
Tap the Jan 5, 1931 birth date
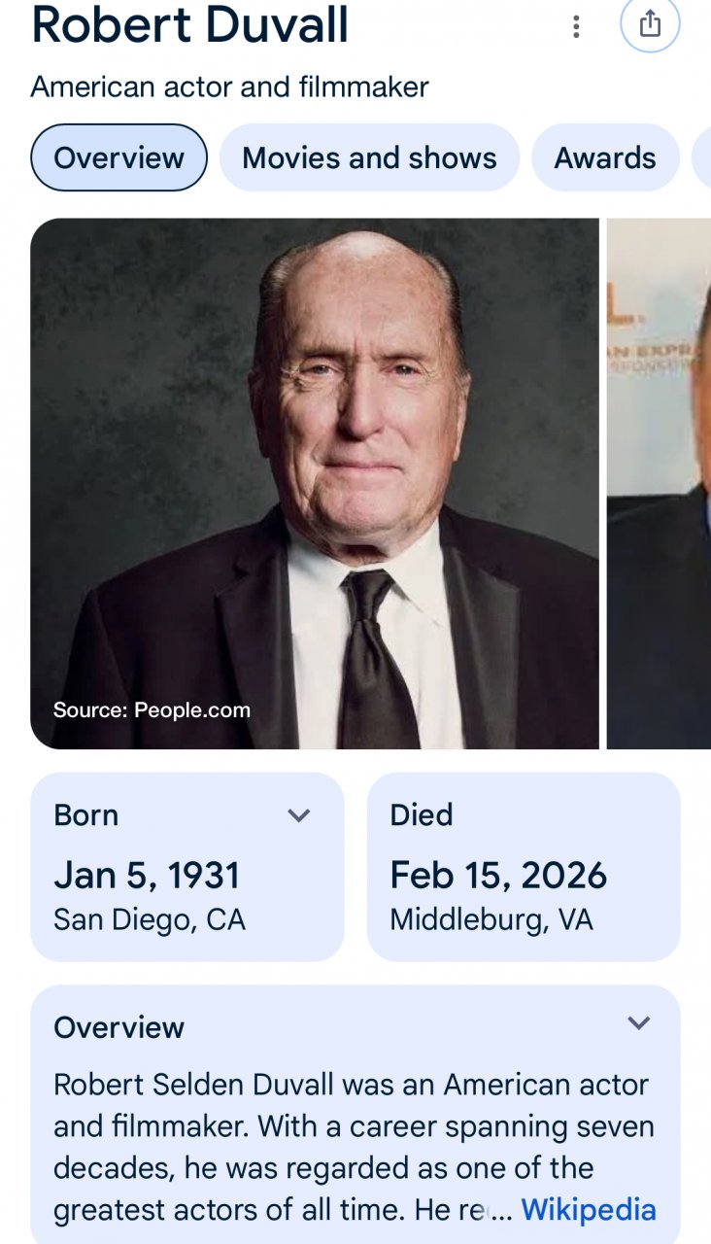[x=147, y=875]
